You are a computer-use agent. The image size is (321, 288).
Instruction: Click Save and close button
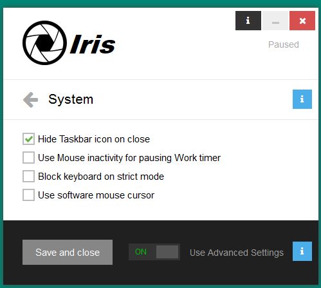68,253
